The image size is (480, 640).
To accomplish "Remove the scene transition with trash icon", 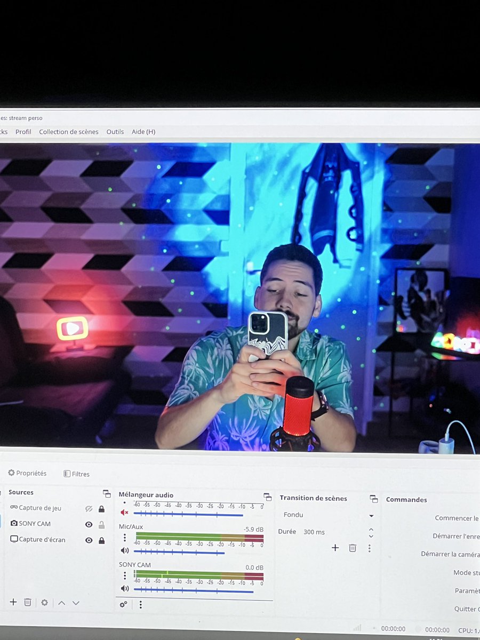I will tap(353, 548).
